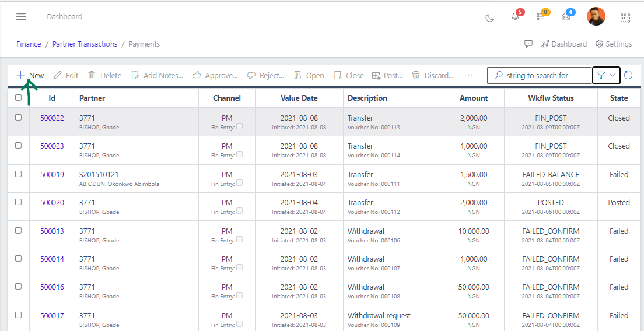This screenshot has height=331, width=644.
Task: Expand the filter dropdown arrow
Action: click(612, 75)
